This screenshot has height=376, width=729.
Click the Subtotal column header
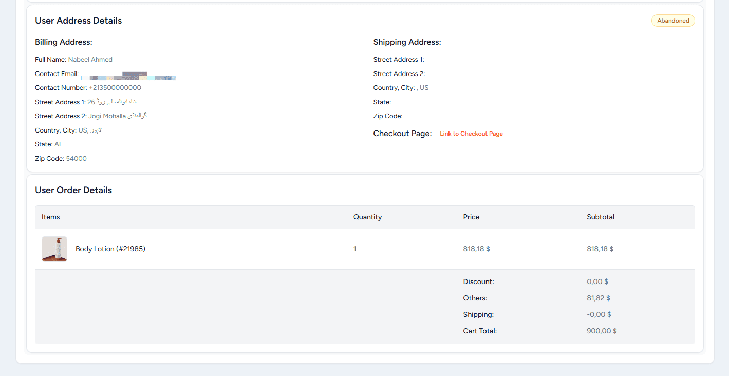click(x=601, y=217)
